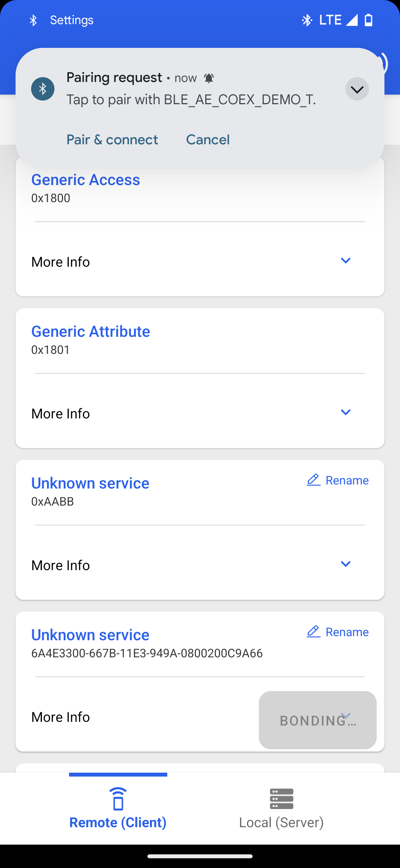Expand More Info under Generic Access
The height and width of the screenshot is (868, 400).
345,261
